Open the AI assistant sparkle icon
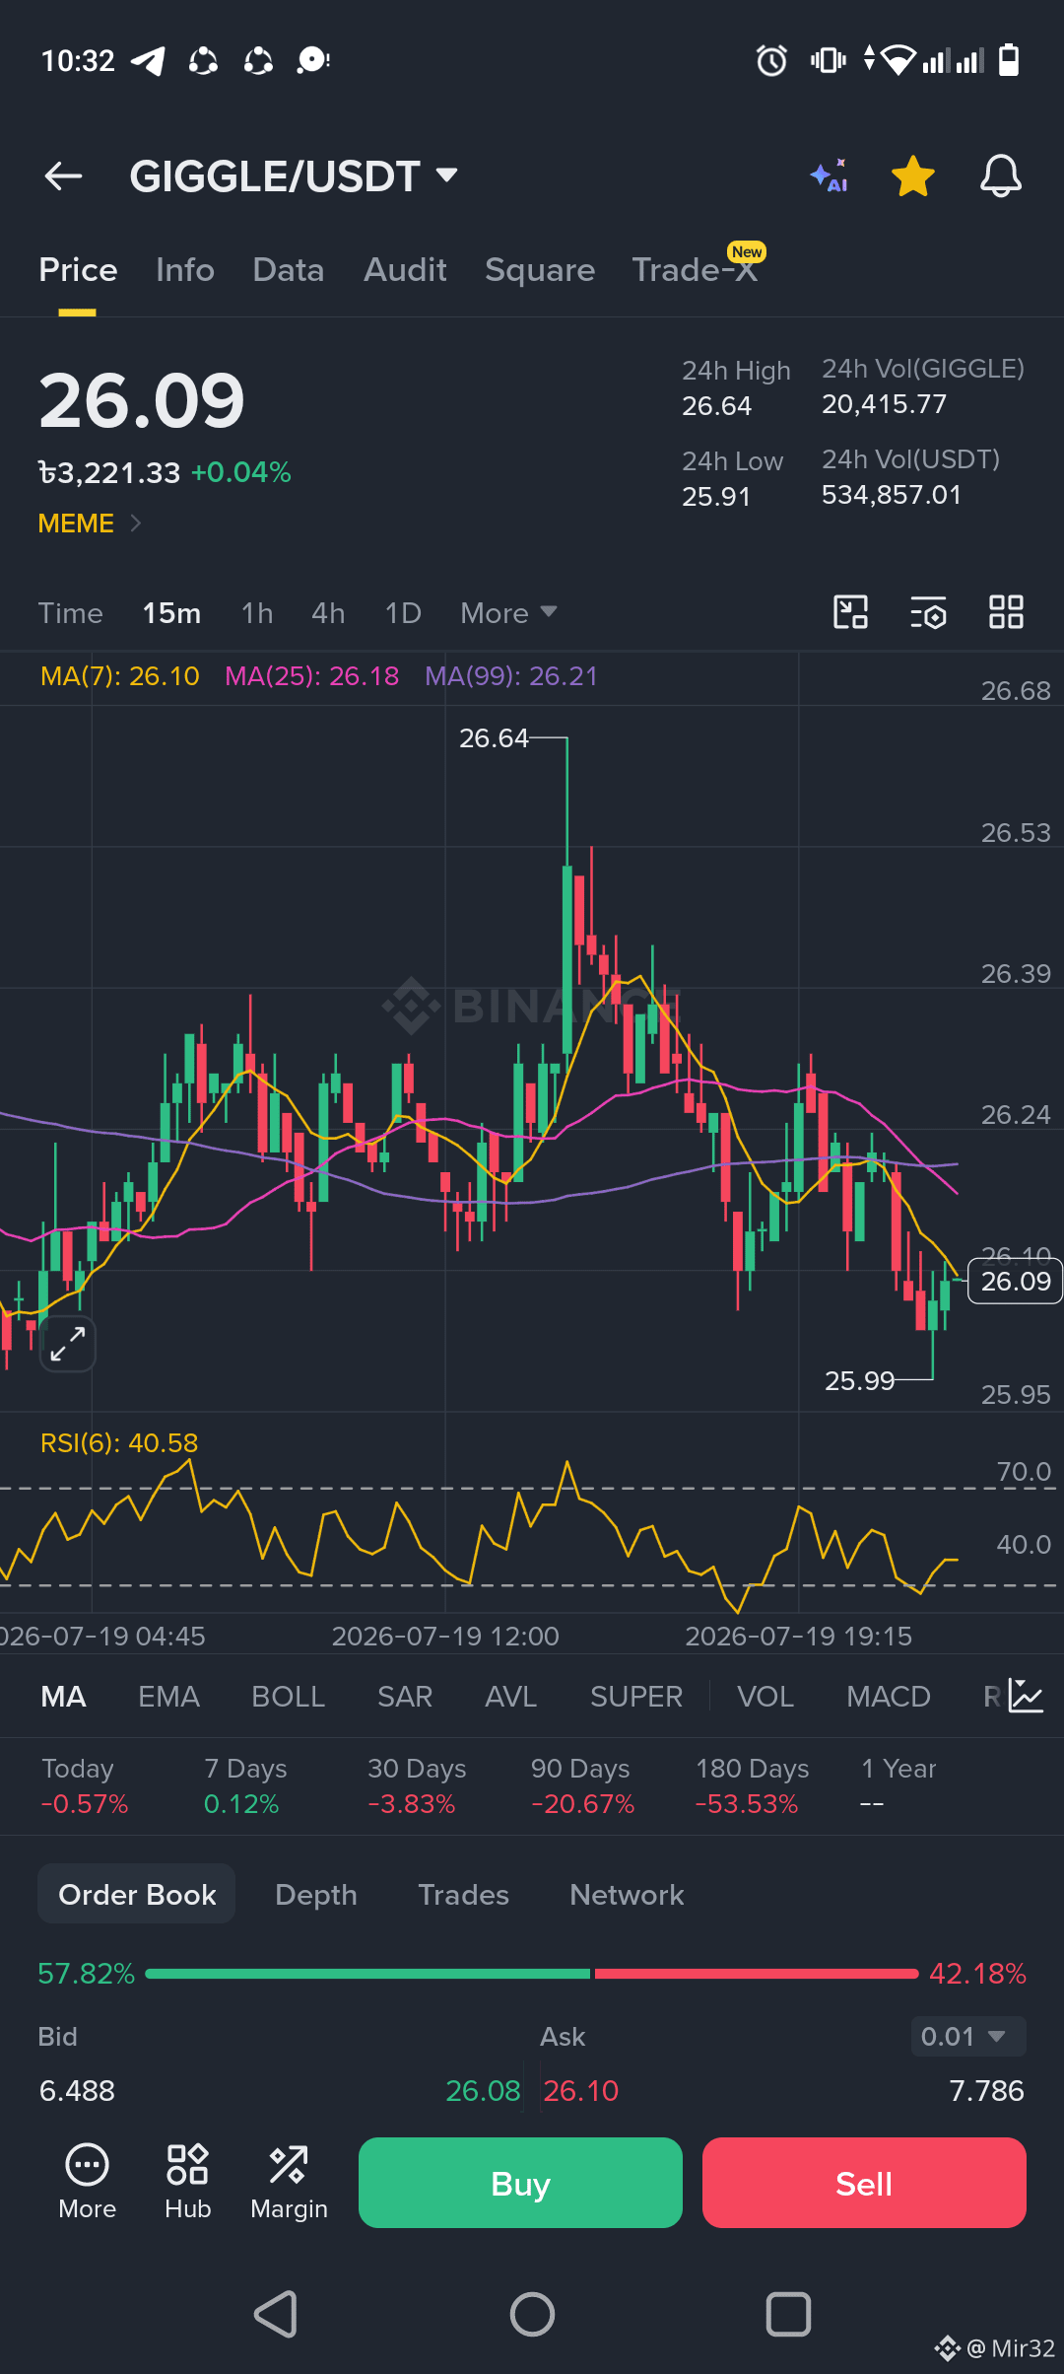 (x=829, y=176)
